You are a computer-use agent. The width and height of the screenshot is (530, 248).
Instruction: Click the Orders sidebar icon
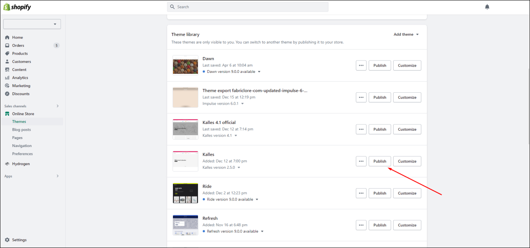click(7, 46)
